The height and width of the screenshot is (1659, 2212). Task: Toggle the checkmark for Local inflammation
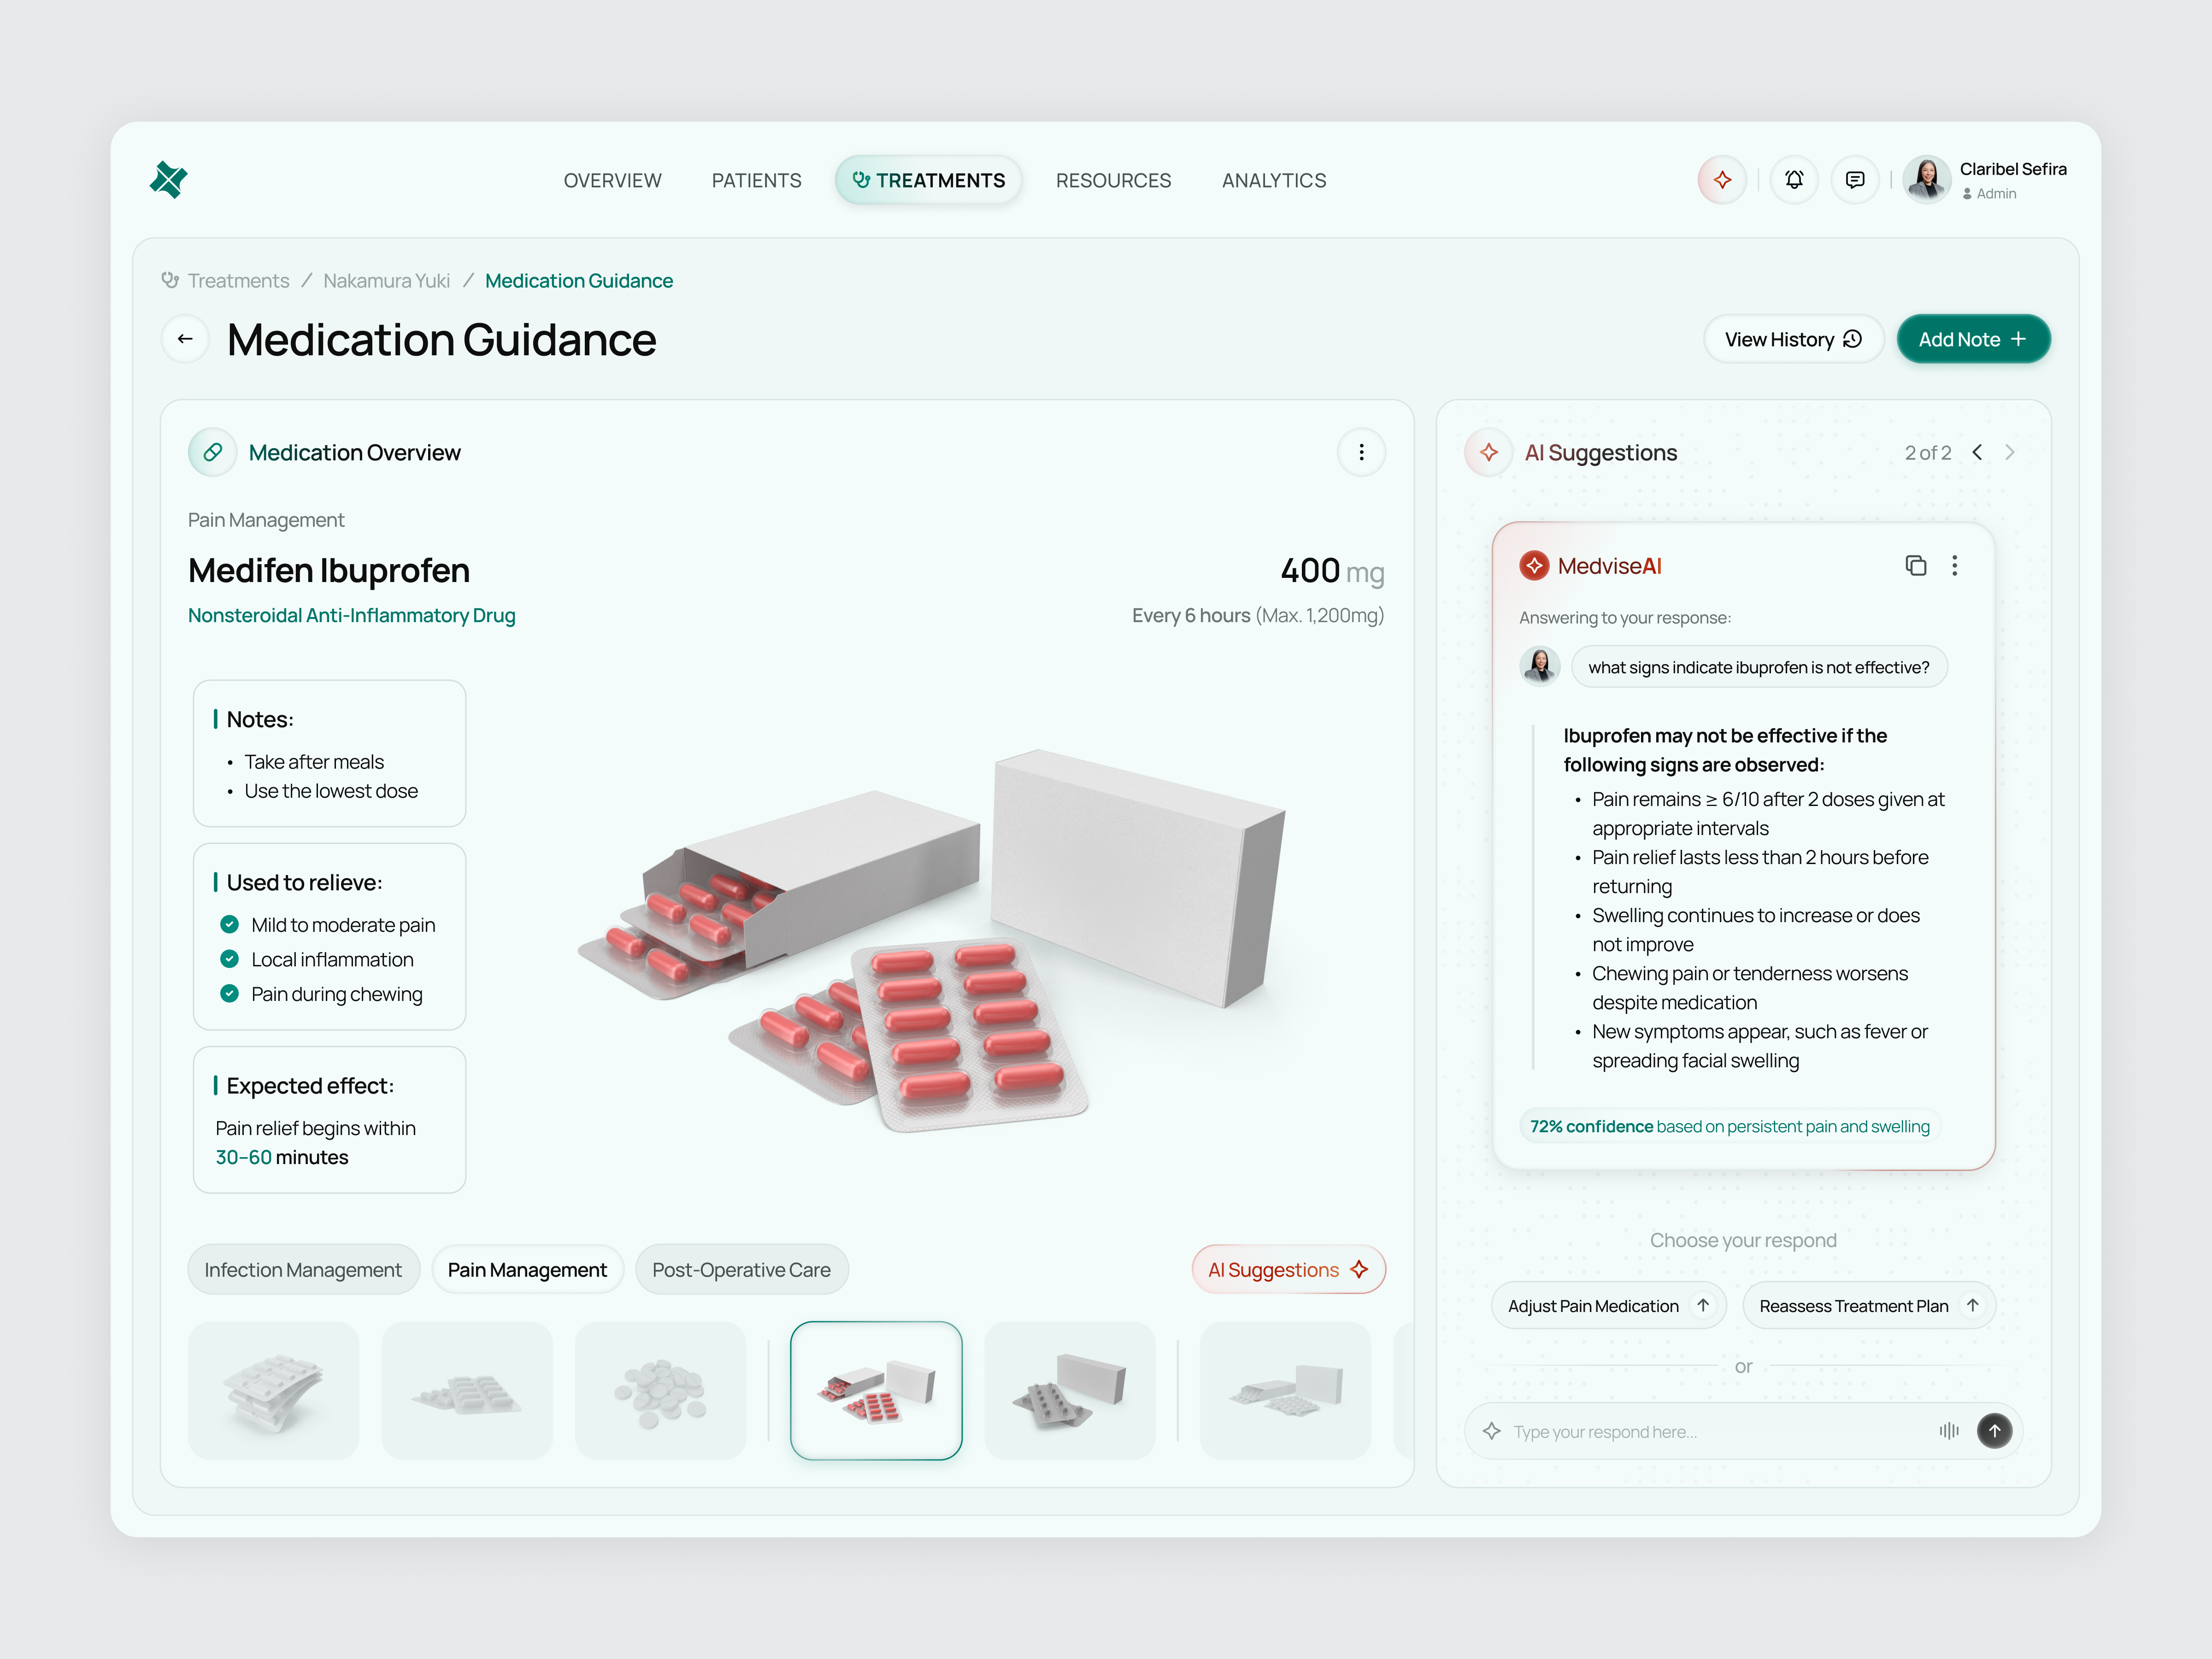[229, 959]
